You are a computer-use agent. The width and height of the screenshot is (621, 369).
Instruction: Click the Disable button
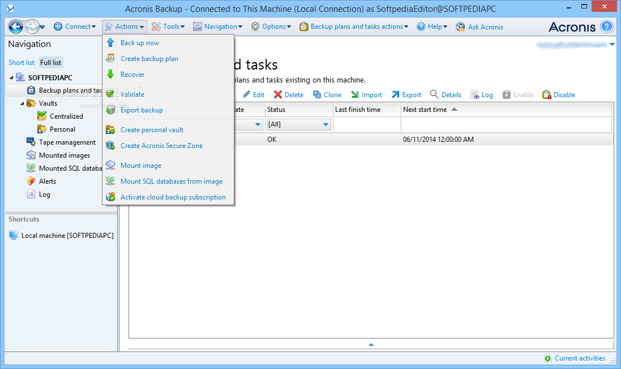[x=559, y=94]
